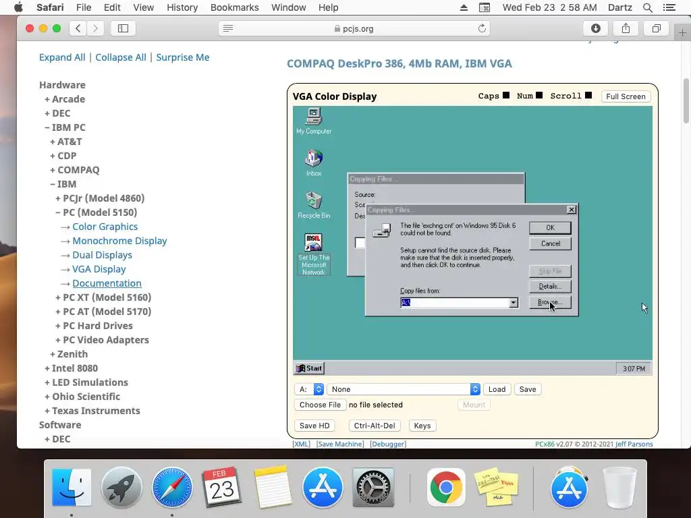Open the [Save Machine] link
Image resolution: width=691 pixels, height=518 pixels.
point(340,444)
